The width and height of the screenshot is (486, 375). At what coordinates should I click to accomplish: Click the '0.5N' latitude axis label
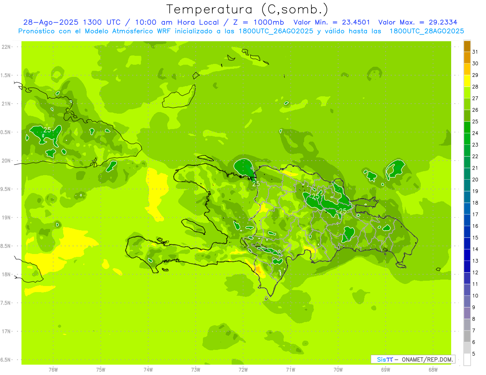pos(6,132)
